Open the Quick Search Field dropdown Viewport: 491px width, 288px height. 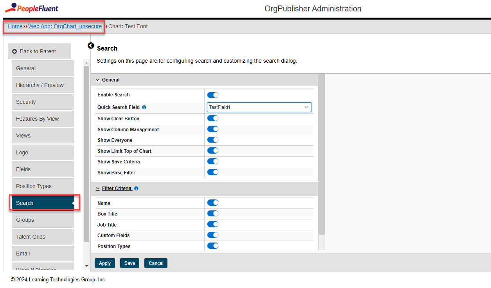pyautogui.click(x=259, y=107)
